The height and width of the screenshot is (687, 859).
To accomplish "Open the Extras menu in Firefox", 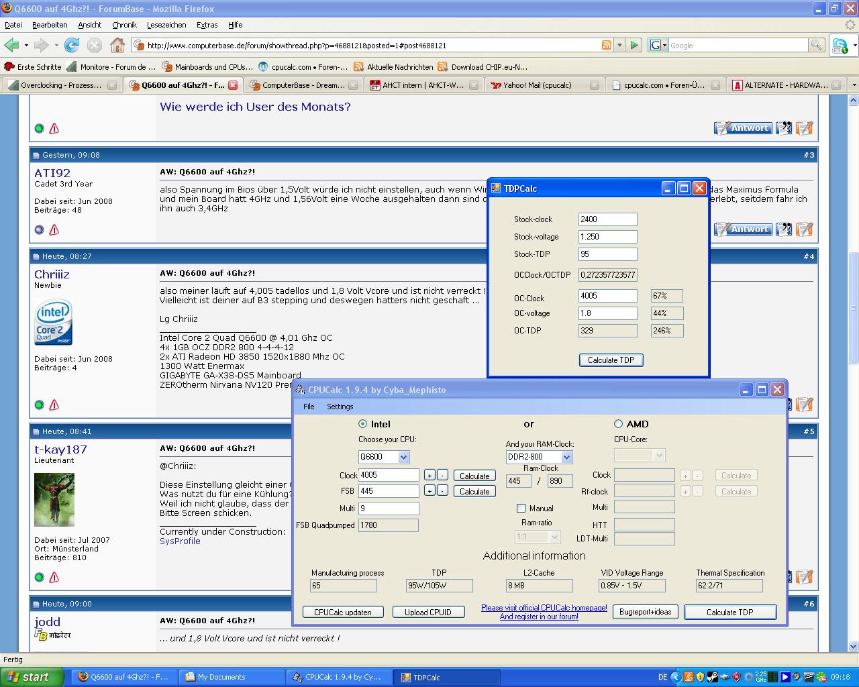I will [207, 25].
